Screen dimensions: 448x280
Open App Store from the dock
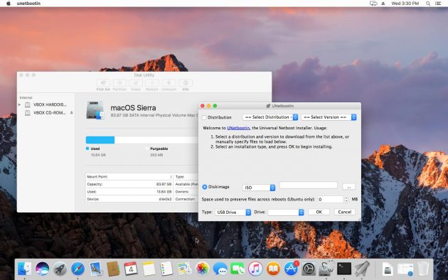291,269
